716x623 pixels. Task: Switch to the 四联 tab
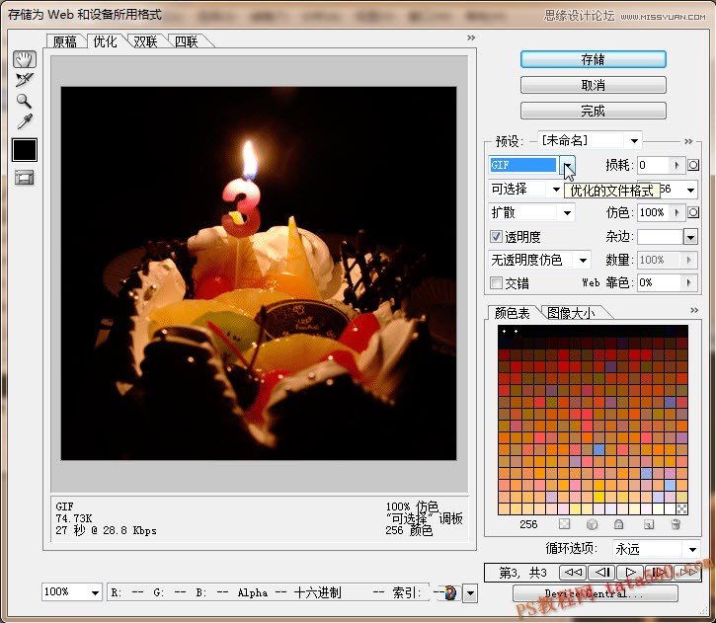tap(187, 42)
